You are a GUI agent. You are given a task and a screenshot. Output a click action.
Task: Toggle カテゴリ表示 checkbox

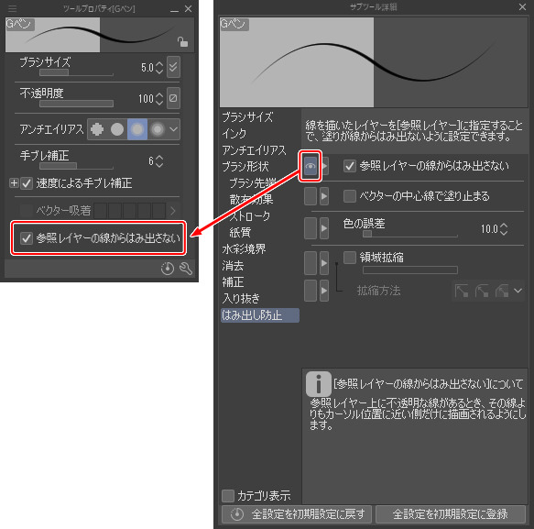click(x=228, y=496)
